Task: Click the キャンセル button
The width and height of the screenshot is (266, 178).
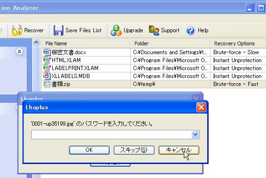Action: point(179,150)
